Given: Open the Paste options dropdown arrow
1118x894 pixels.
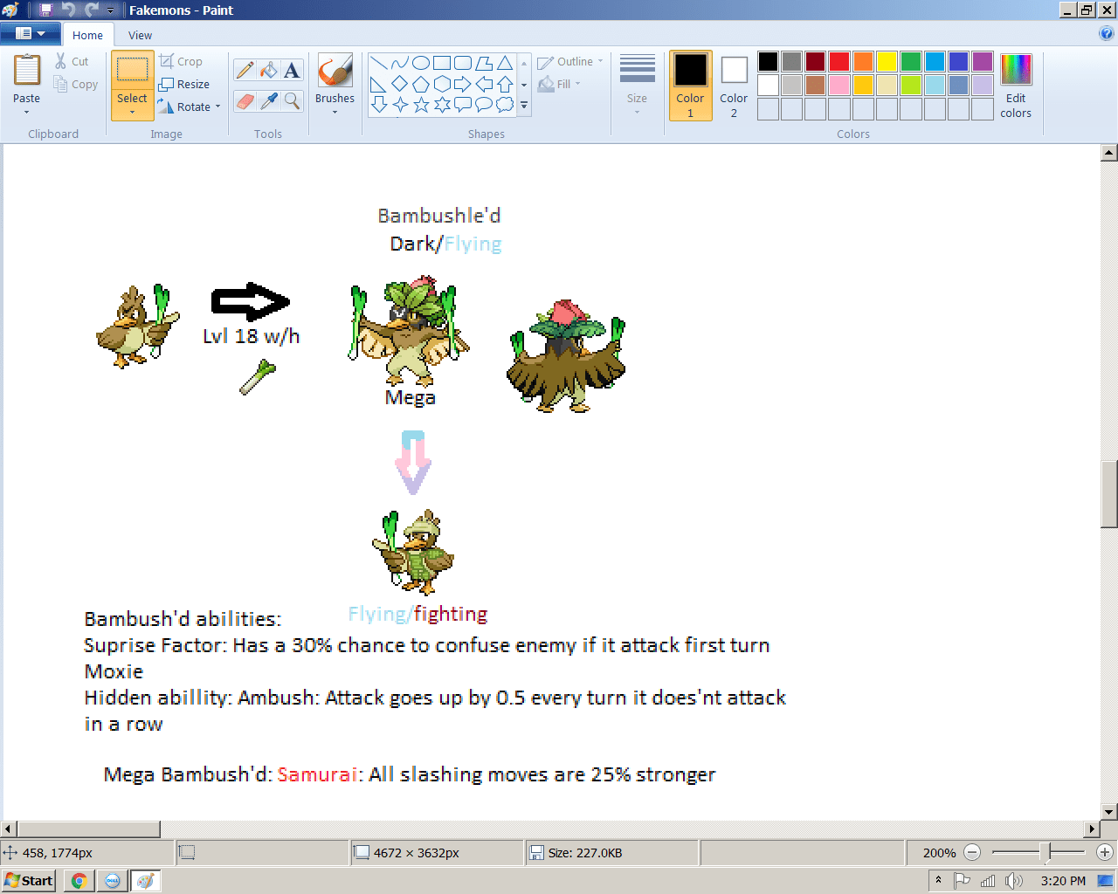Looking at the screenshot, I should (26, 113).
